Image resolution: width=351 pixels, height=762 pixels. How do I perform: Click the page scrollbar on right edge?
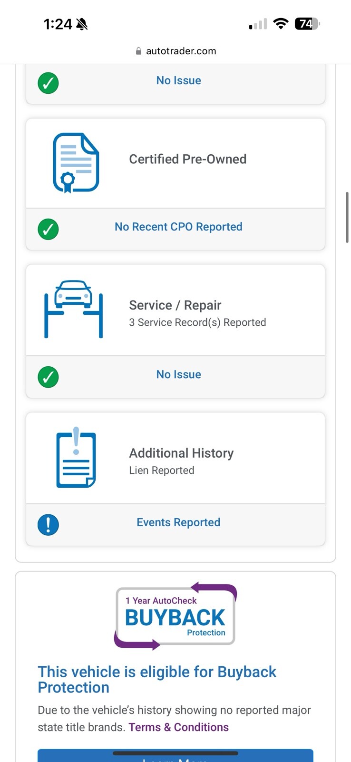(347, 217)
